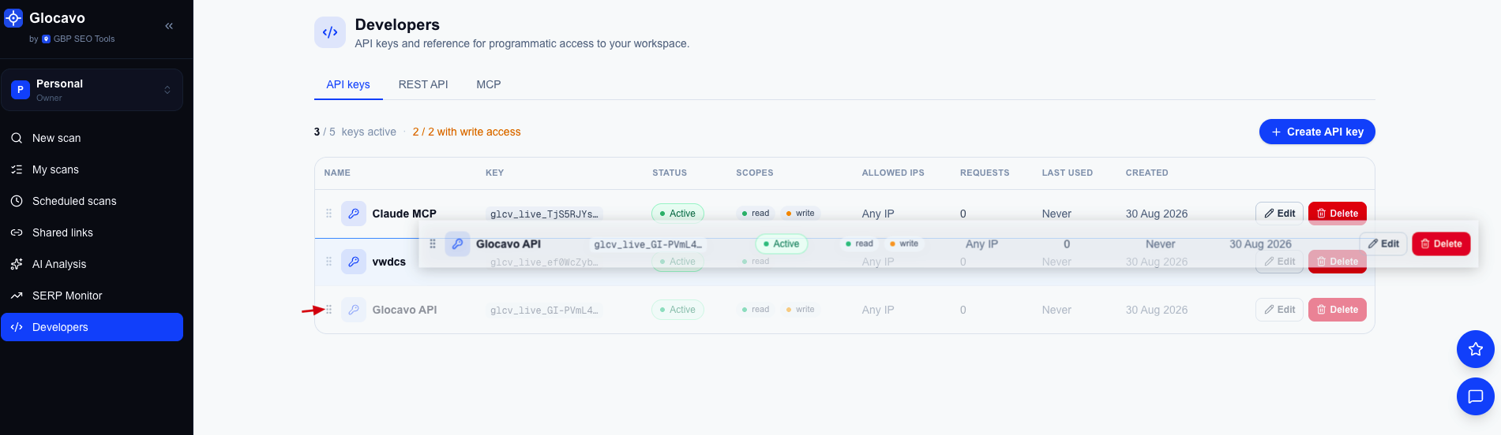Grab the vwdcs row drag handle
This screenshot has height=435, width=1501.
329,262
